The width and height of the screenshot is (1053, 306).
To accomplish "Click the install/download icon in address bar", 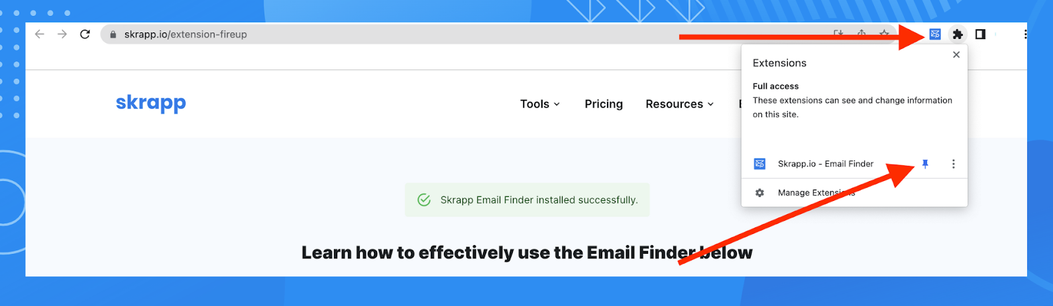I will pyautogui.click(x=838, y=34).
